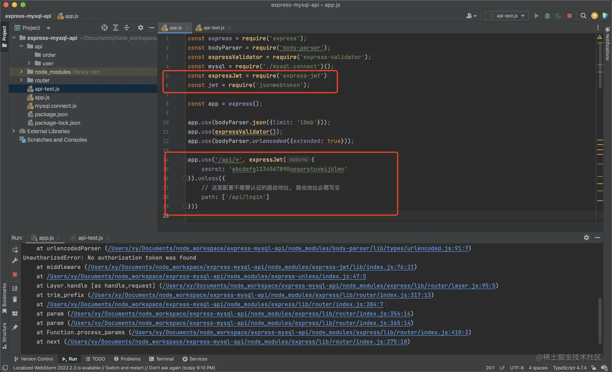Viewport: 612px width, 372px height.
Task: Open Version Control tool window
Action: (33, 359)
